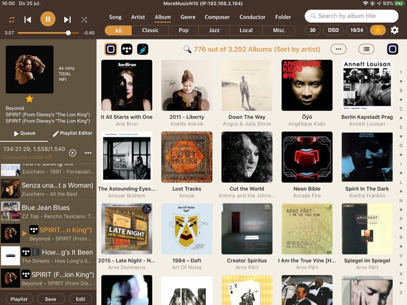Select TIDAL source icon
Viewport: 407px width, 305px height.
tap(126, 49)
